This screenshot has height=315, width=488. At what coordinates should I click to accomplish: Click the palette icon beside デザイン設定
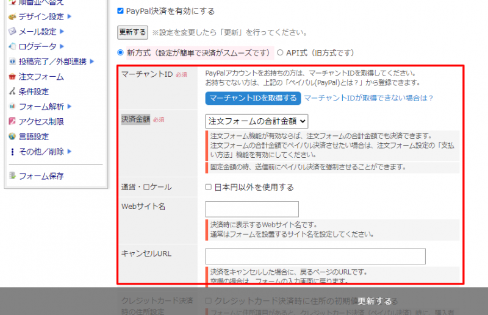12,17
